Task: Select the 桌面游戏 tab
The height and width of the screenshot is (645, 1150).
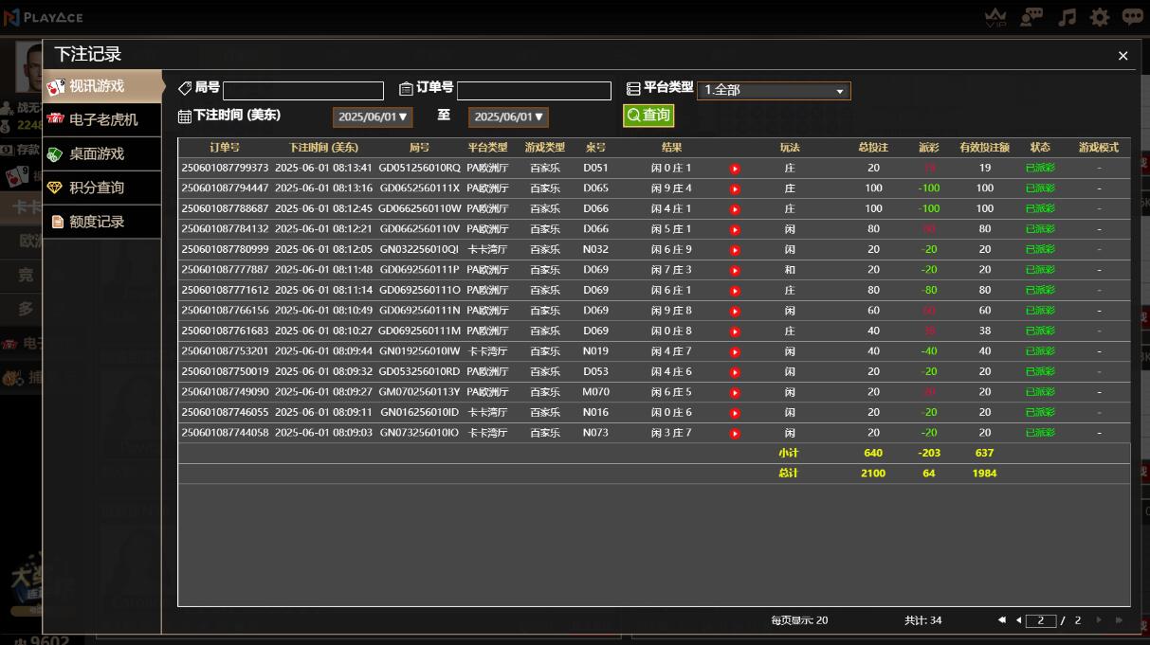Action: coord(97,153)
